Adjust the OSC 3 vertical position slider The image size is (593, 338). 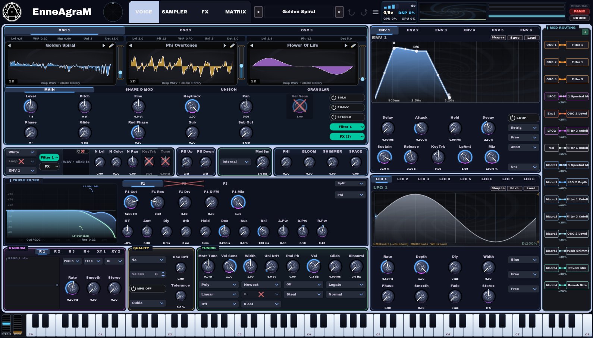coord(363,62)
